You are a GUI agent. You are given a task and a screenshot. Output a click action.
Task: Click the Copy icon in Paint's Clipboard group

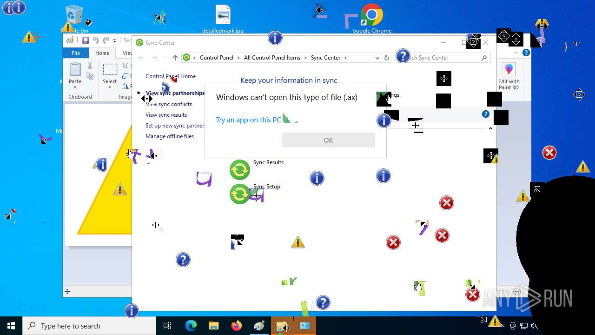point(90,76)
